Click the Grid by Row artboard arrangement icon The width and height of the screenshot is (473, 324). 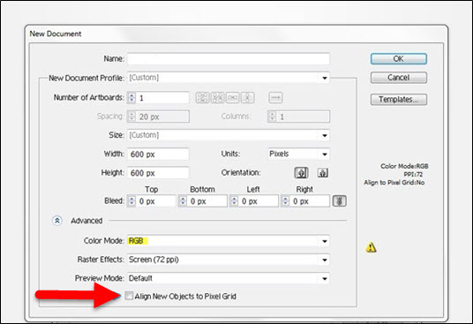pyautogui.click(x=202, y=98)
